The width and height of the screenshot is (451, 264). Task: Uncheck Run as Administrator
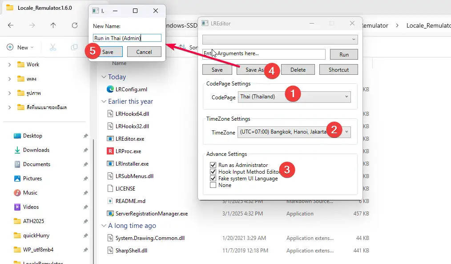(x=213, y=165)
